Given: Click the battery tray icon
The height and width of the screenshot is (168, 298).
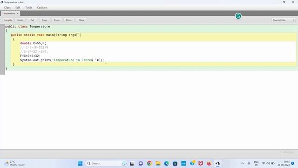Looking at the screenshot, I should (273, 163).
